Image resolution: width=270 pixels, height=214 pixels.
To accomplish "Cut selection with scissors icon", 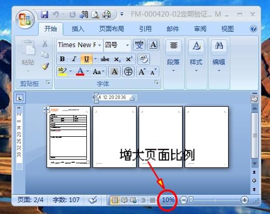I will tap(45, 44).
